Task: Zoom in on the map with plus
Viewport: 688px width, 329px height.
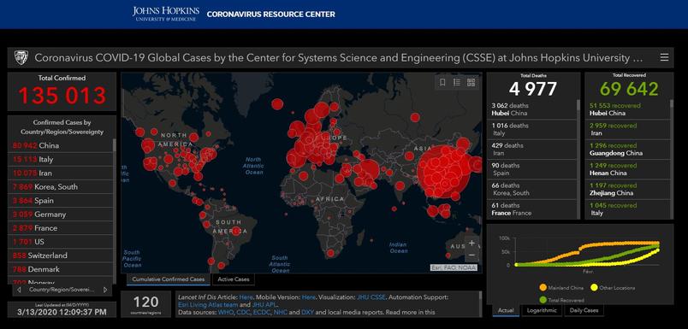Action: point(472,243)
